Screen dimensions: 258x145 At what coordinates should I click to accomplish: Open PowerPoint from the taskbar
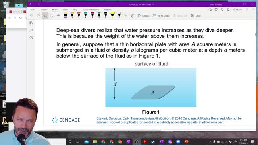pyautogui.click(x=186, y=141)
